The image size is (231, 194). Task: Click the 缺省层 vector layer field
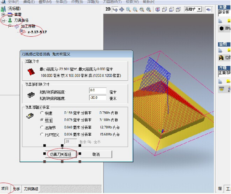[x=225, y=13]
